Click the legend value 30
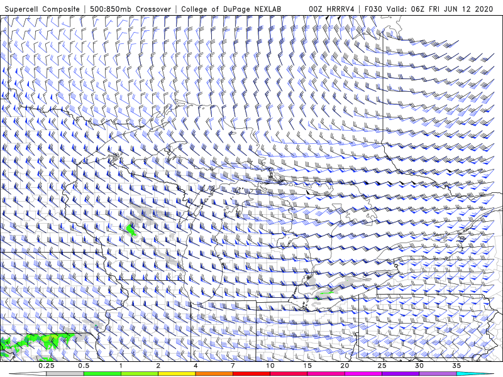503x377 pixels. pyautogui.click(x=419, y=366)
